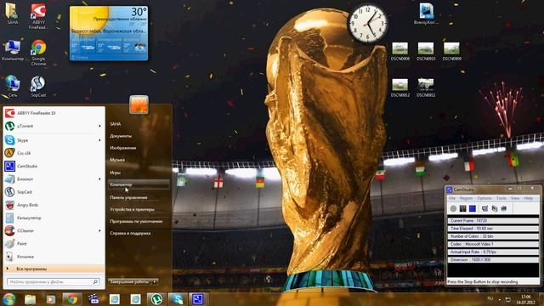
Task: Open the Help menu in CamStudio
Action: [x=528, y=198]
